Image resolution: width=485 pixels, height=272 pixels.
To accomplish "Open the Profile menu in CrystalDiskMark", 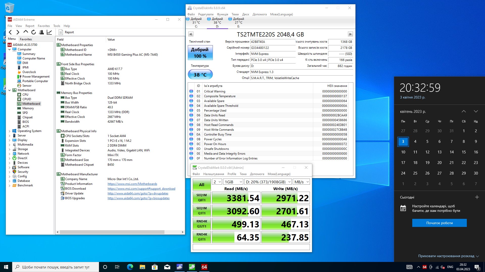I will tap(232, 174).
